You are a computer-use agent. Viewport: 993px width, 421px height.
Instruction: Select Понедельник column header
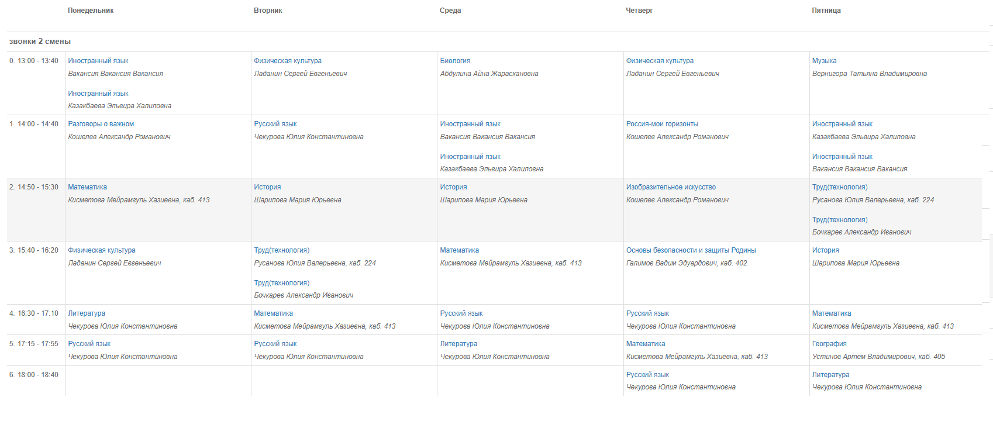click(x=91, y=11)
